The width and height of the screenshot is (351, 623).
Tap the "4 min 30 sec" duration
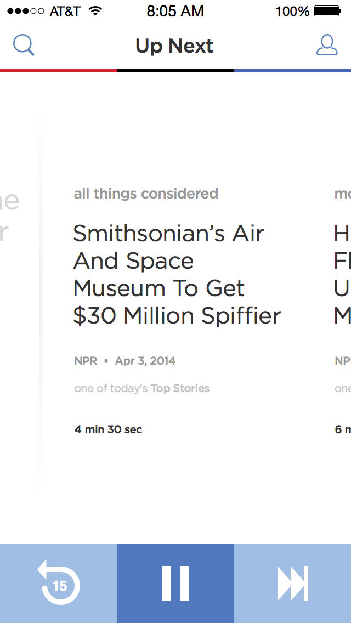click(108, 429)
